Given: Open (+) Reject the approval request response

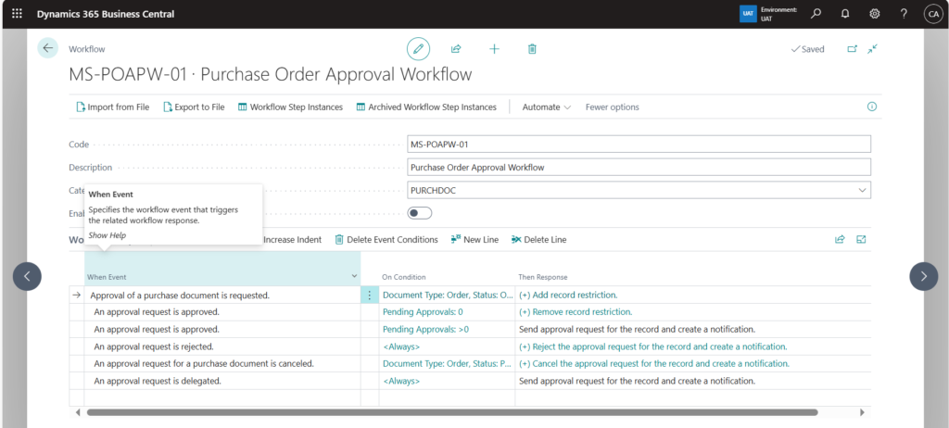Looking at the screenshot, I should tap(652, 346).
